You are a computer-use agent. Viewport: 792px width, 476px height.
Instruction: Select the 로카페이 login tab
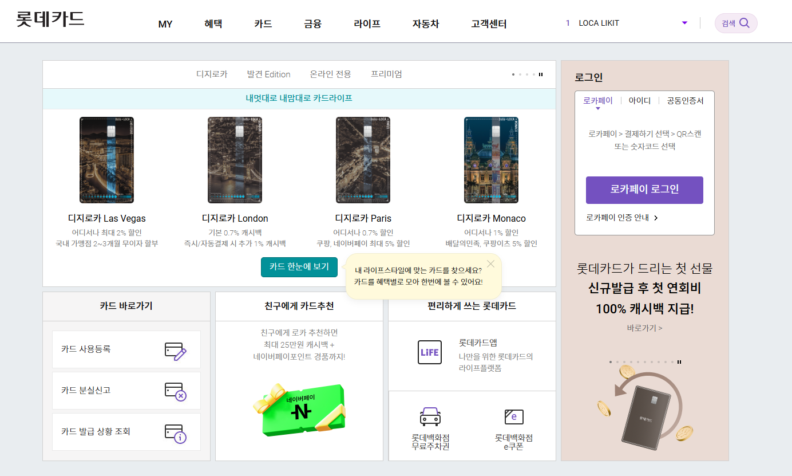coord(598,100)
